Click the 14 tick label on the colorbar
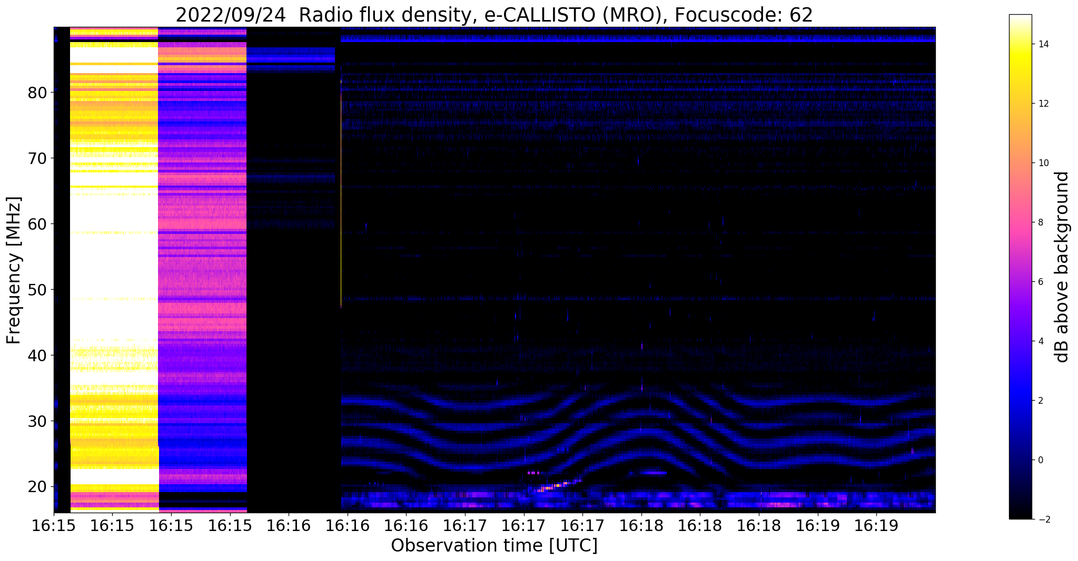This screenshot has height=561, width=1078. [1043, 44]
